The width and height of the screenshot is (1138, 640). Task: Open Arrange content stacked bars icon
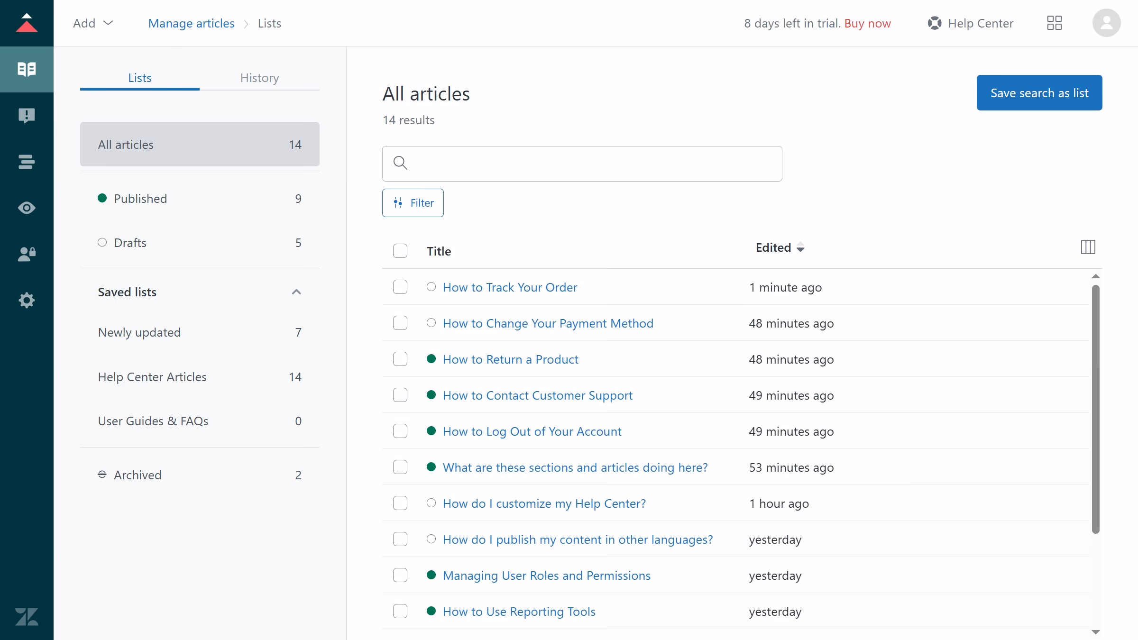click(x=27, y=162)
